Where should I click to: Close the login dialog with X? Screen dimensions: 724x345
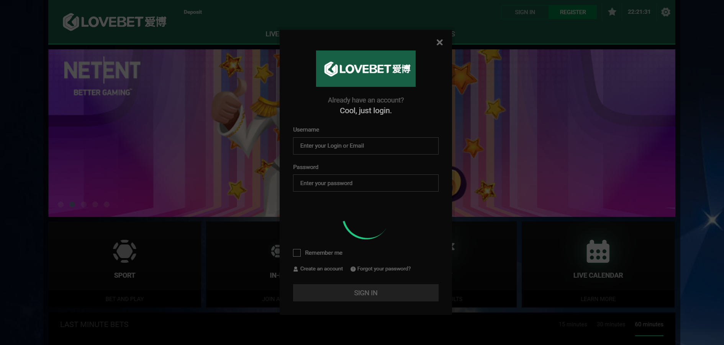point(439,42)
